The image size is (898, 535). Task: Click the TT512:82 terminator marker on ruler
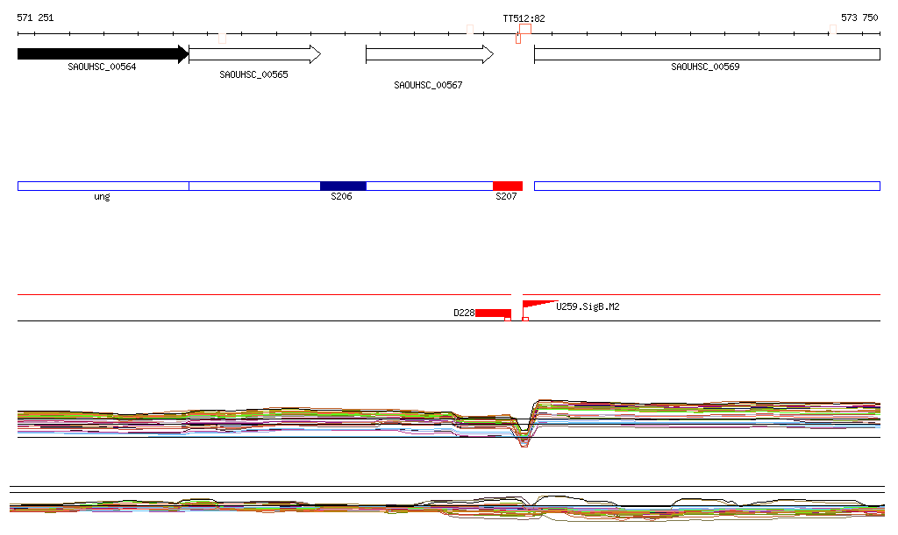tap(524, 30)
